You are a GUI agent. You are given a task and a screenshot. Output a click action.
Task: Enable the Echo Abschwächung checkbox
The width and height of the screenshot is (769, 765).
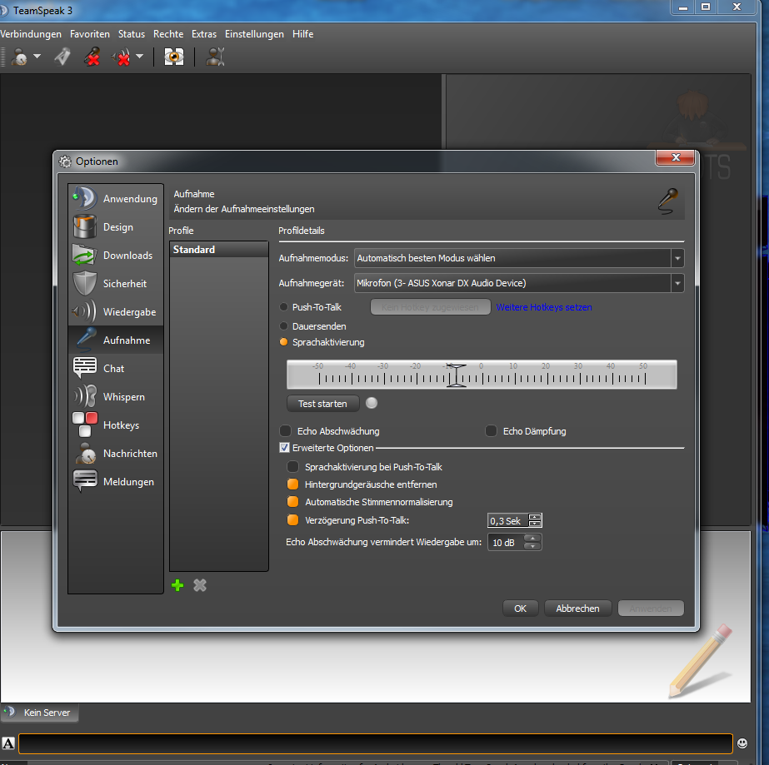pos(286,431)
